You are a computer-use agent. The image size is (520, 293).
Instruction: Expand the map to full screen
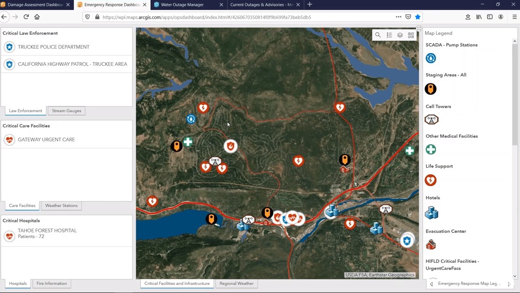(419, 29)
